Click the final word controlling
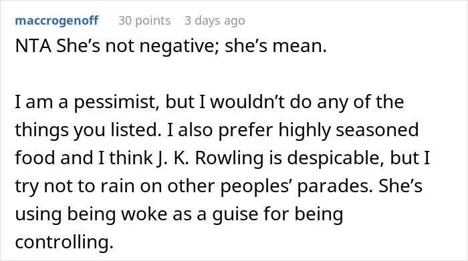Viewport: 468px width, 261px height. pyautogui.click(x=64, y=242)
